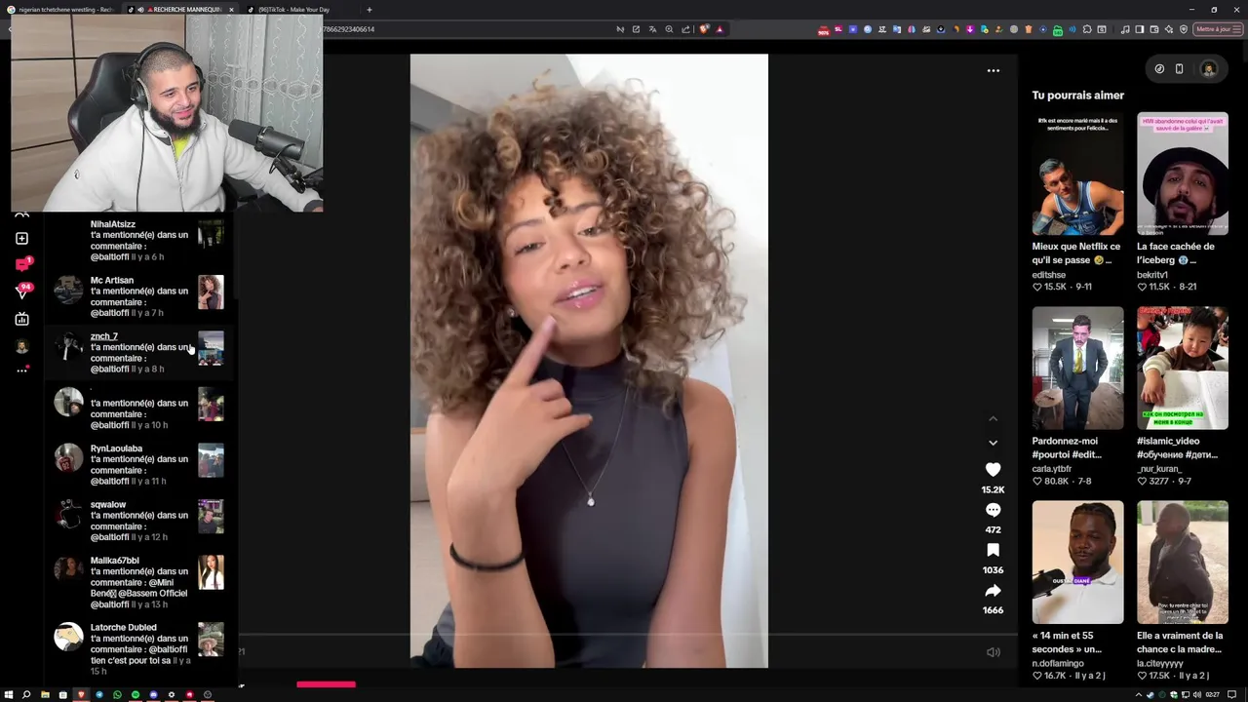Toggle the browser sidebar panel icon

[x=1139, y=29]
